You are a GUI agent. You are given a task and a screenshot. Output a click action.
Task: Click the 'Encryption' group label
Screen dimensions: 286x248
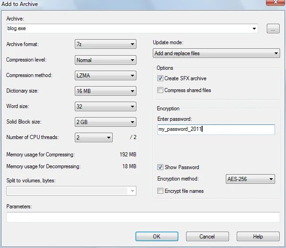click(168, 108)
